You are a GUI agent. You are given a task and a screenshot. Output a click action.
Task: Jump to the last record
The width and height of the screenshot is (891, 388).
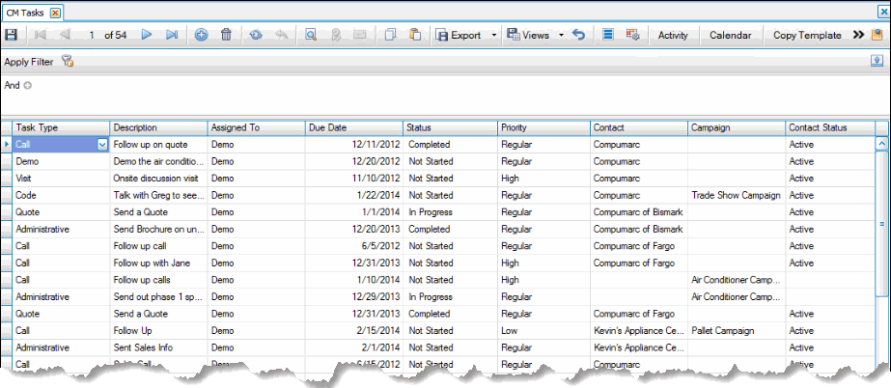[172, 35]
